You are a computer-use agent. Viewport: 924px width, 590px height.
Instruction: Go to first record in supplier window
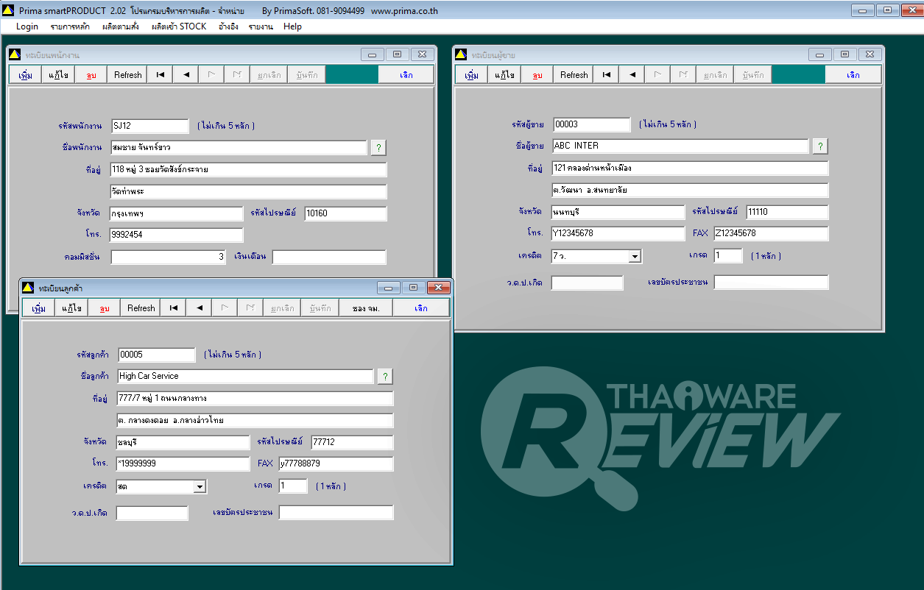pyautogui.click(x=607, y=75)
